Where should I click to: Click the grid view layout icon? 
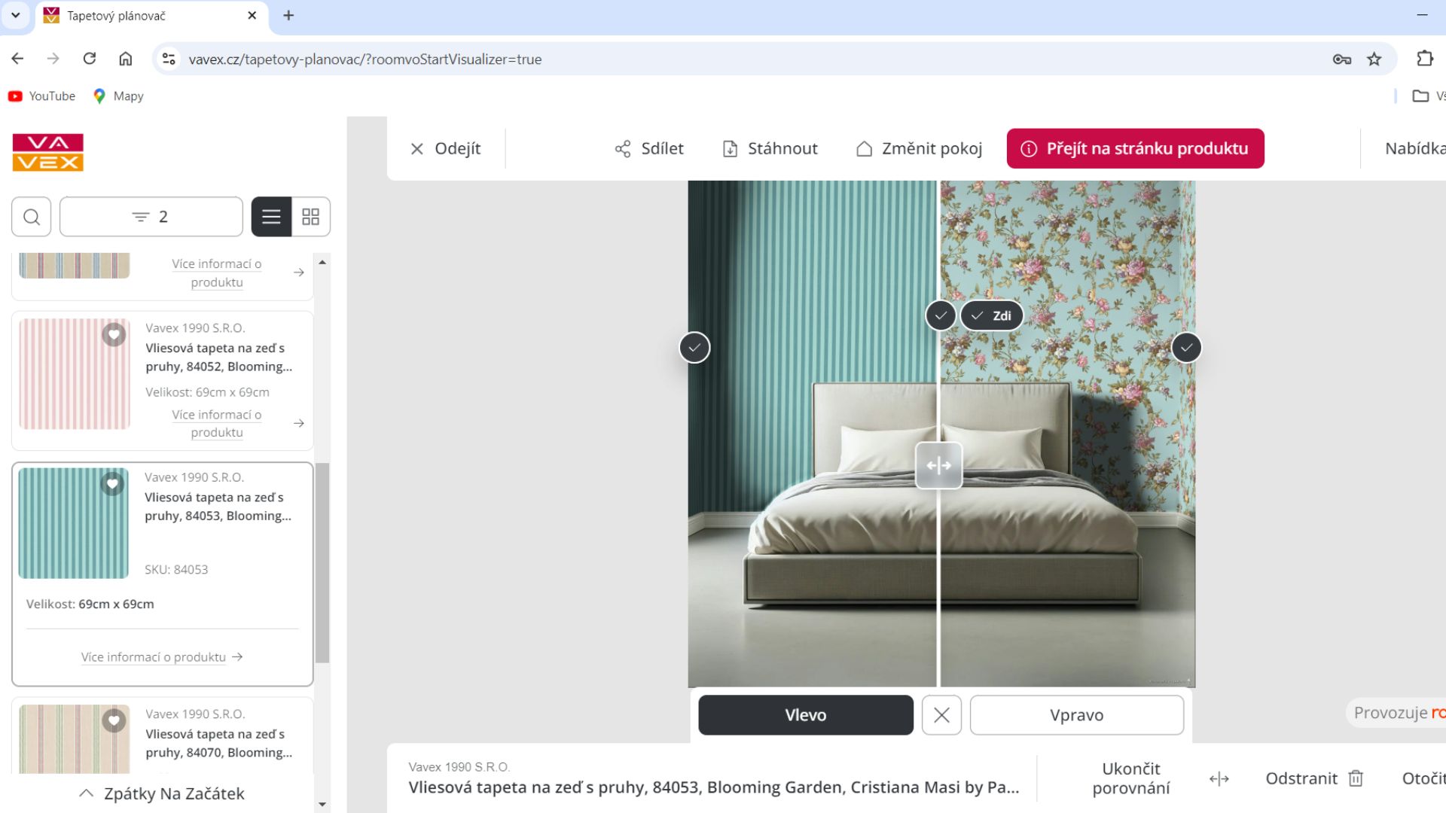[310, 216]
